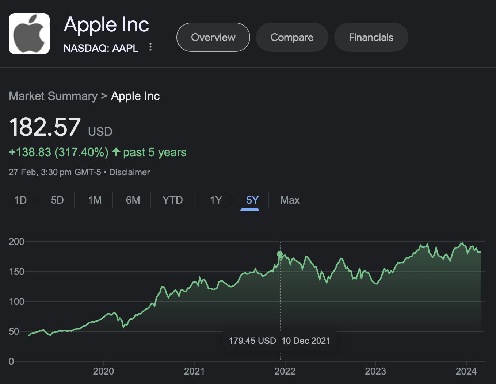Show the 6M price history
Screen dimensions: 496x384
click(x=133, y=200)
